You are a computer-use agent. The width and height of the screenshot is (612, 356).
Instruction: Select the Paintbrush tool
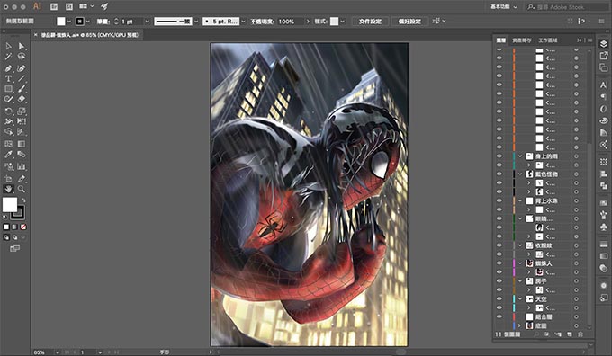[x=22, y=89]
